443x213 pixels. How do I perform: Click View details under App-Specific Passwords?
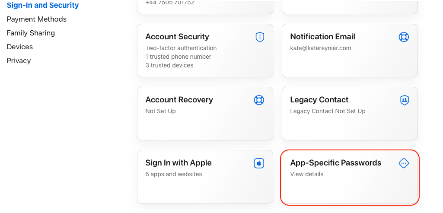tap(306, 174)
